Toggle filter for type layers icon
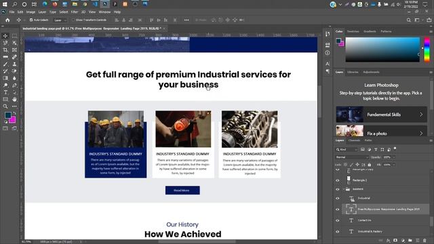The height and width of the screenshot is (244, 434). click(376, 149)
